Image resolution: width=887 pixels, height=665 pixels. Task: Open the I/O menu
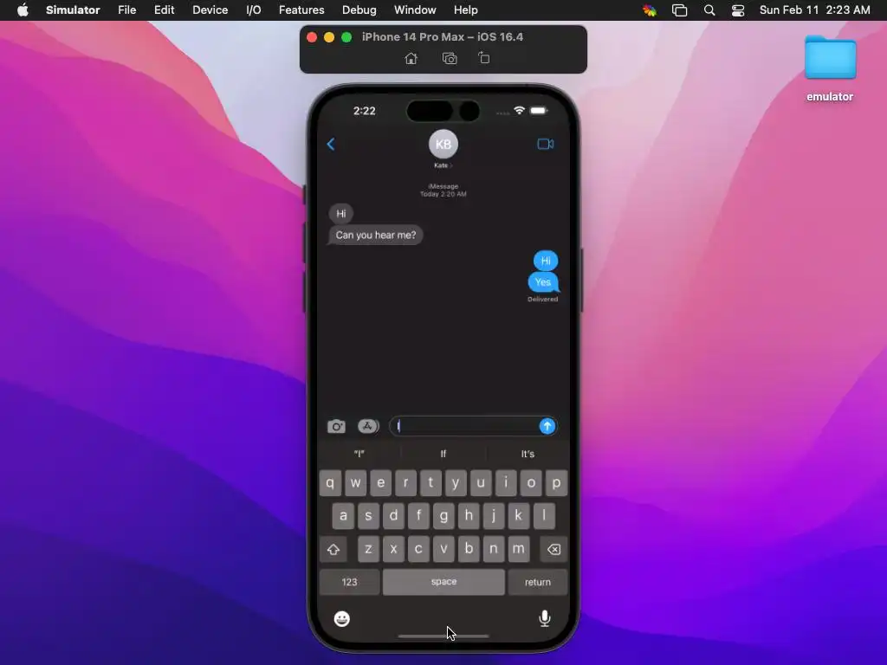[x=254, y=10]
